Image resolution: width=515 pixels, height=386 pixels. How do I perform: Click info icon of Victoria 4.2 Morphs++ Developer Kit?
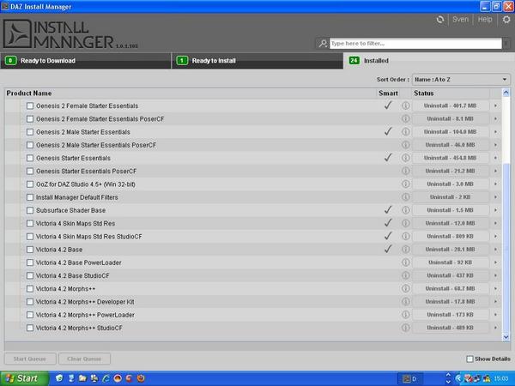(x=406, y=302)
